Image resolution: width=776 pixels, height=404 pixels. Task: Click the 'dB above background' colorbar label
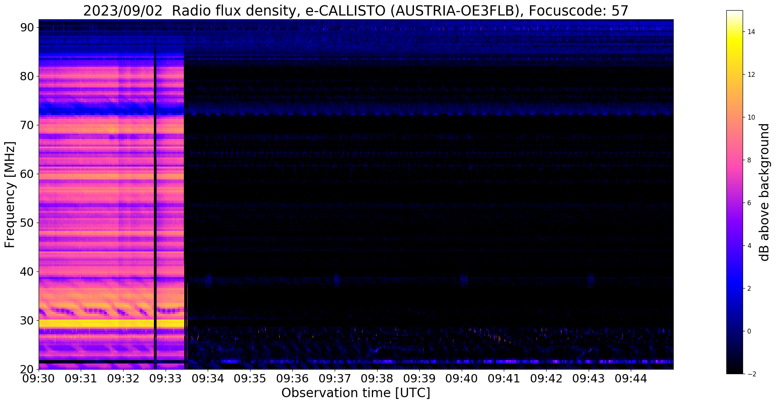764,192
